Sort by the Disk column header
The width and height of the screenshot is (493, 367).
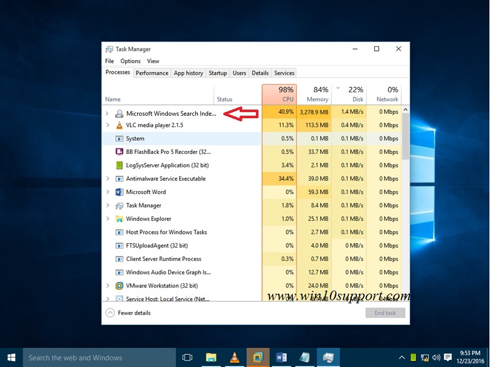[x=349, y=94]
